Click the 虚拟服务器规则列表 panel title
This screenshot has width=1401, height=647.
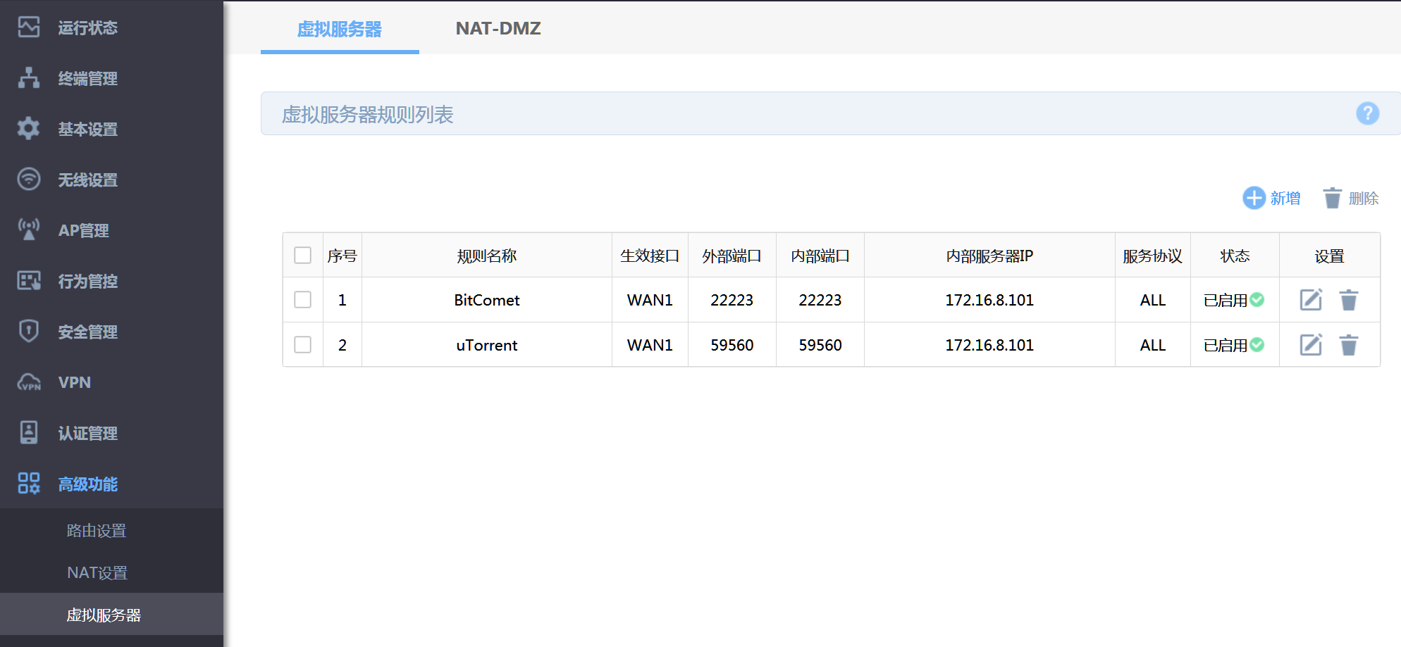[x=367, y=114]
